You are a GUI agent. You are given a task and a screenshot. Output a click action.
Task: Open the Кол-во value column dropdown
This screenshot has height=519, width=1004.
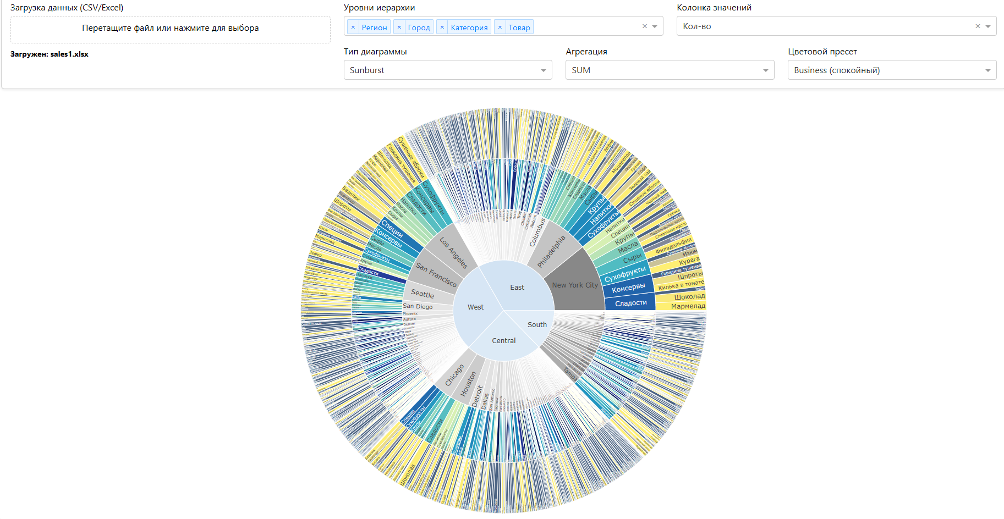[x=987, y=26]
